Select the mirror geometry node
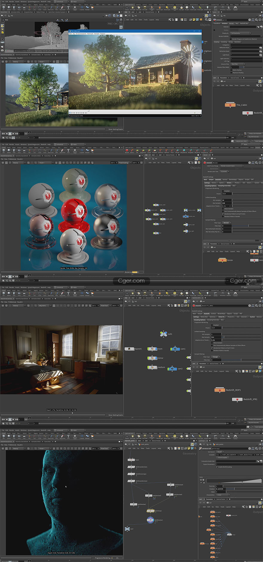This screenshot has width=263, height=562. pos(152,358)
